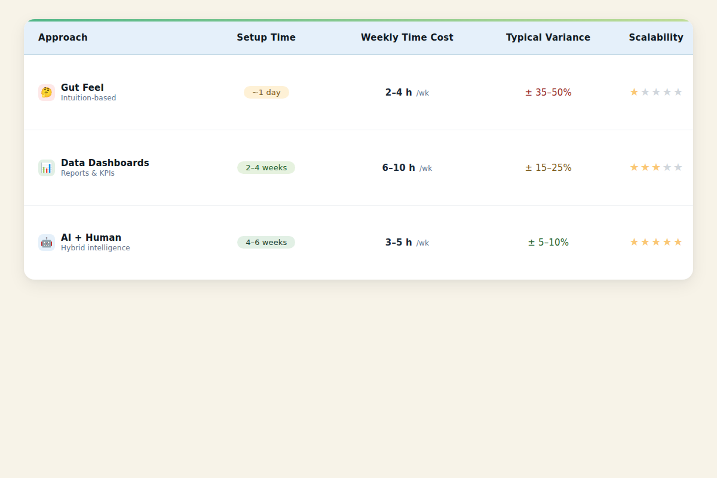Image resolution: width=717 pixels, height=478 pixels.
Task: Click the Weekly Time Cost header
Action: pos(407,38)
